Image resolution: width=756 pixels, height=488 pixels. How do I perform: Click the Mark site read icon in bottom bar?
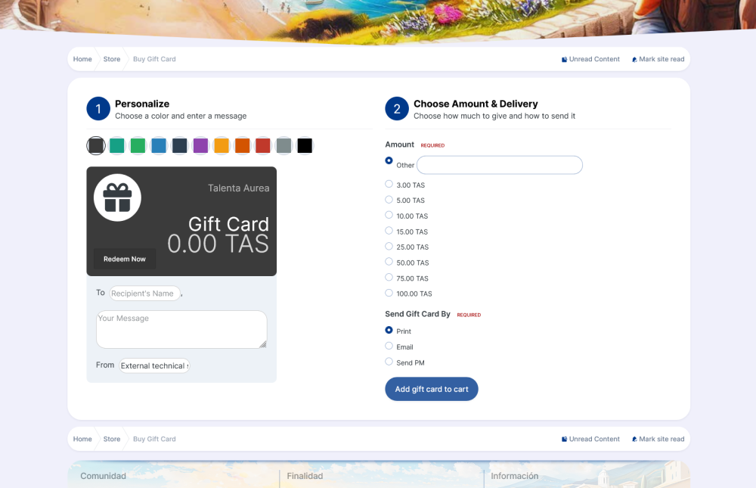point(634,440)
